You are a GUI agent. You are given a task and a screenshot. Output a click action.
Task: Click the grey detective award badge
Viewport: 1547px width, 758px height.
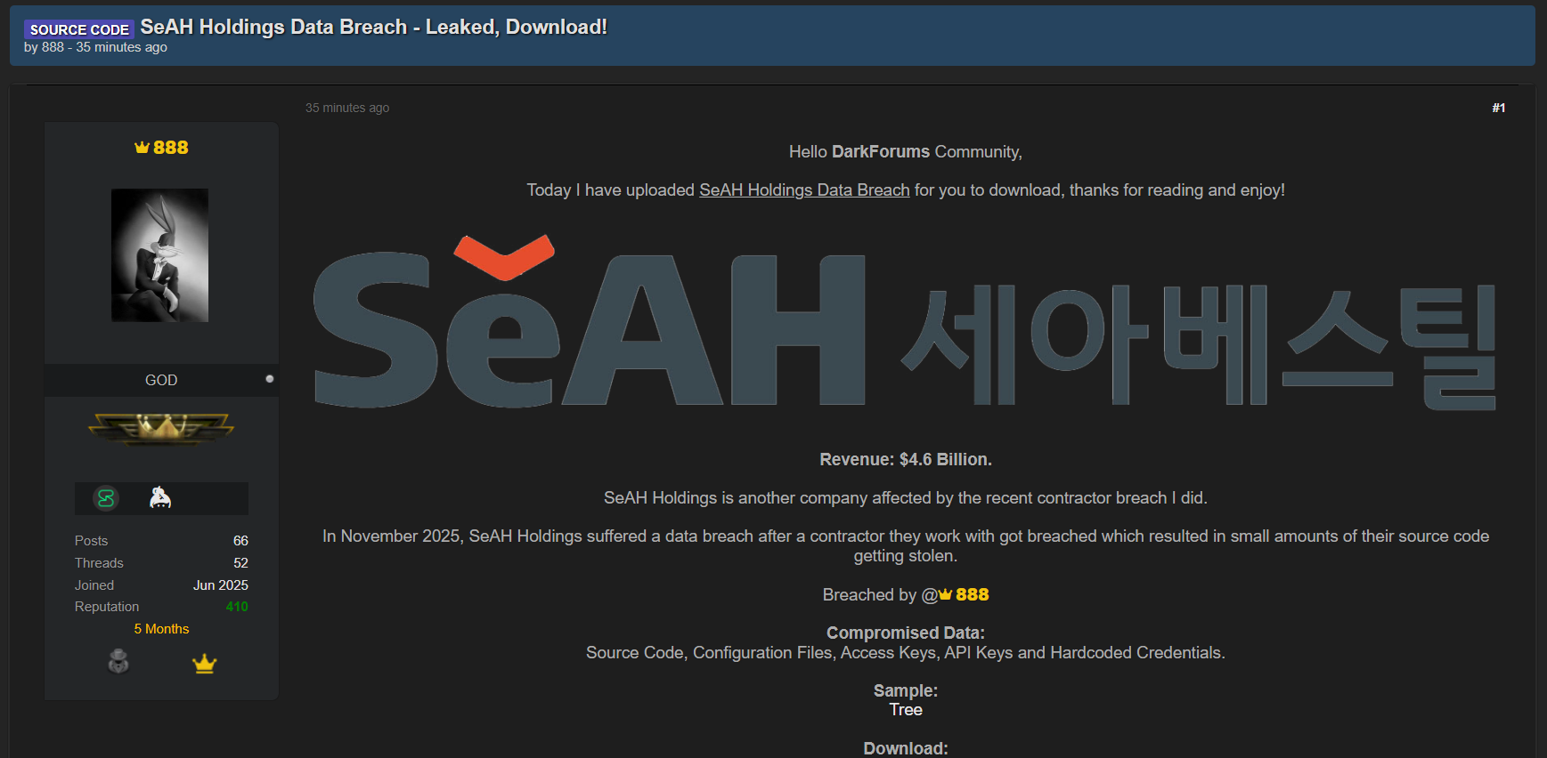(118, 661)
